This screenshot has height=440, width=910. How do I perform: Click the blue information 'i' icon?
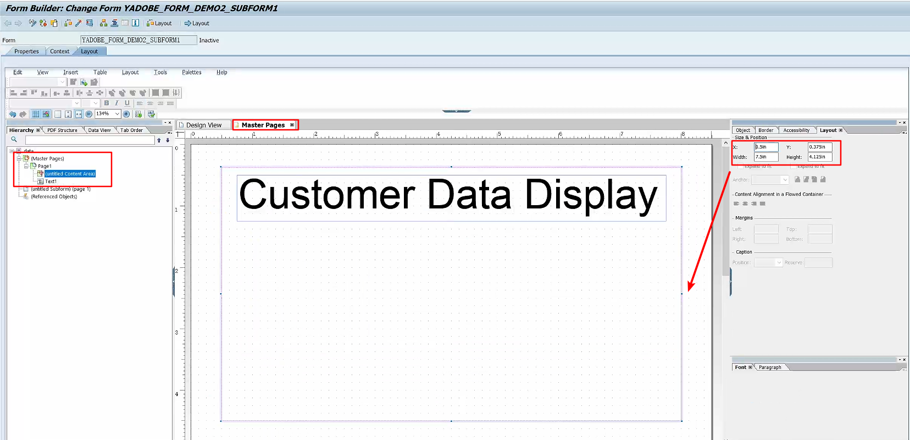135,23
